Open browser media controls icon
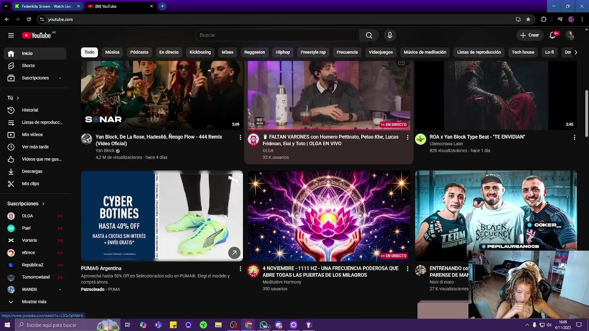Image resolution: width=589 pixels, height=331 pixels. click(x=560, y=19)
